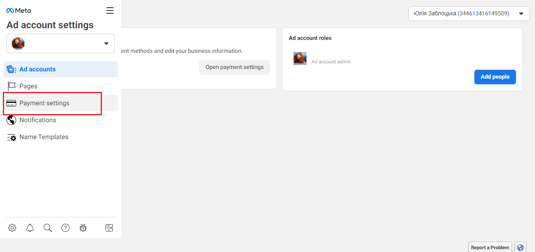Open settings gear in bottom toolbar
Screen dimensions: 535x252
click(12, 228)
